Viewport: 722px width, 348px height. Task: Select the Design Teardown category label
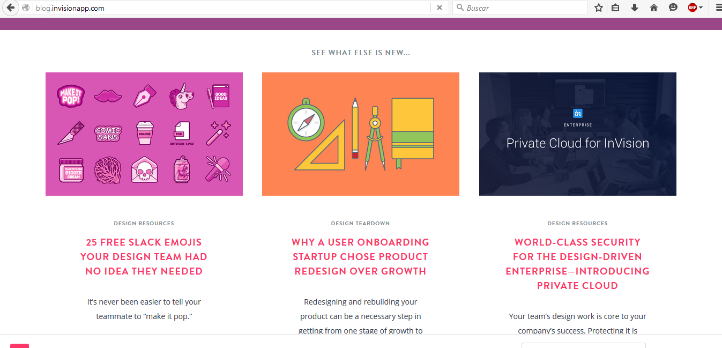coord(360,223)
